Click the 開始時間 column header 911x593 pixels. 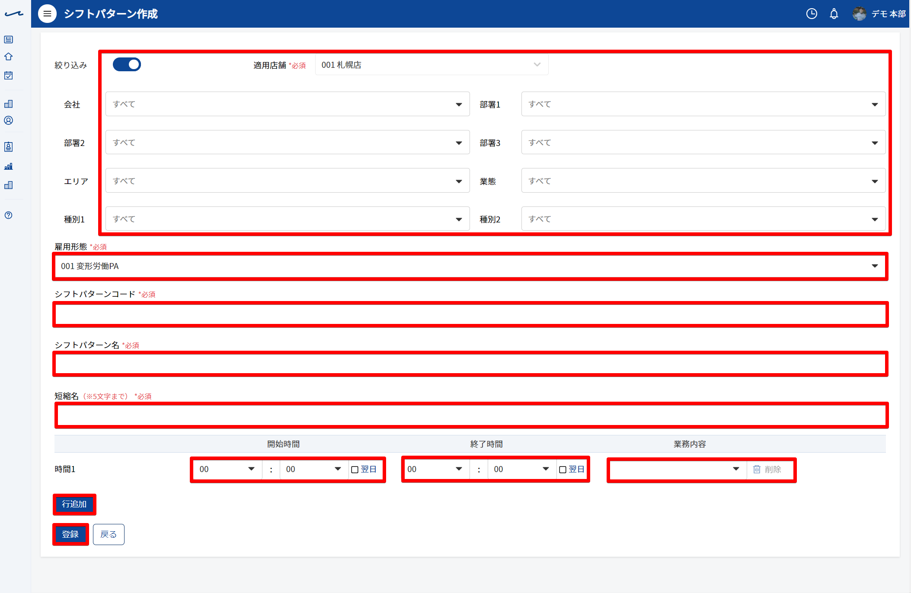coord(284,444)
